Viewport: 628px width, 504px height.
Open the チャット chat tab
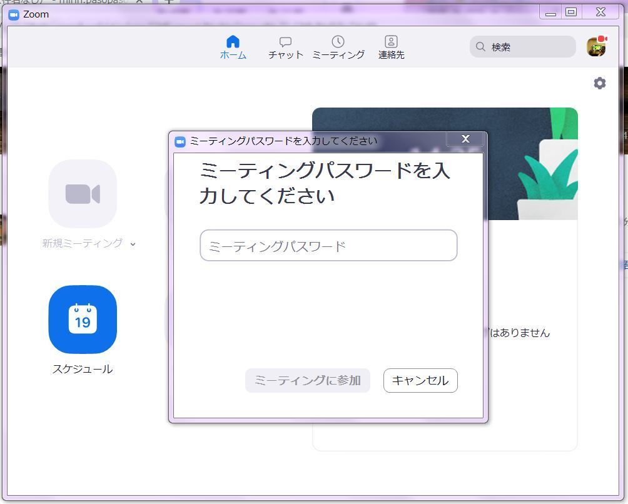285,47
